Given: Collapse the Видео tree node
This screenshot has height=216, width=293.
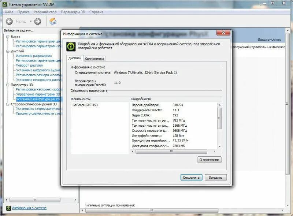Looking at the screenshot, I should coord(8,37).
